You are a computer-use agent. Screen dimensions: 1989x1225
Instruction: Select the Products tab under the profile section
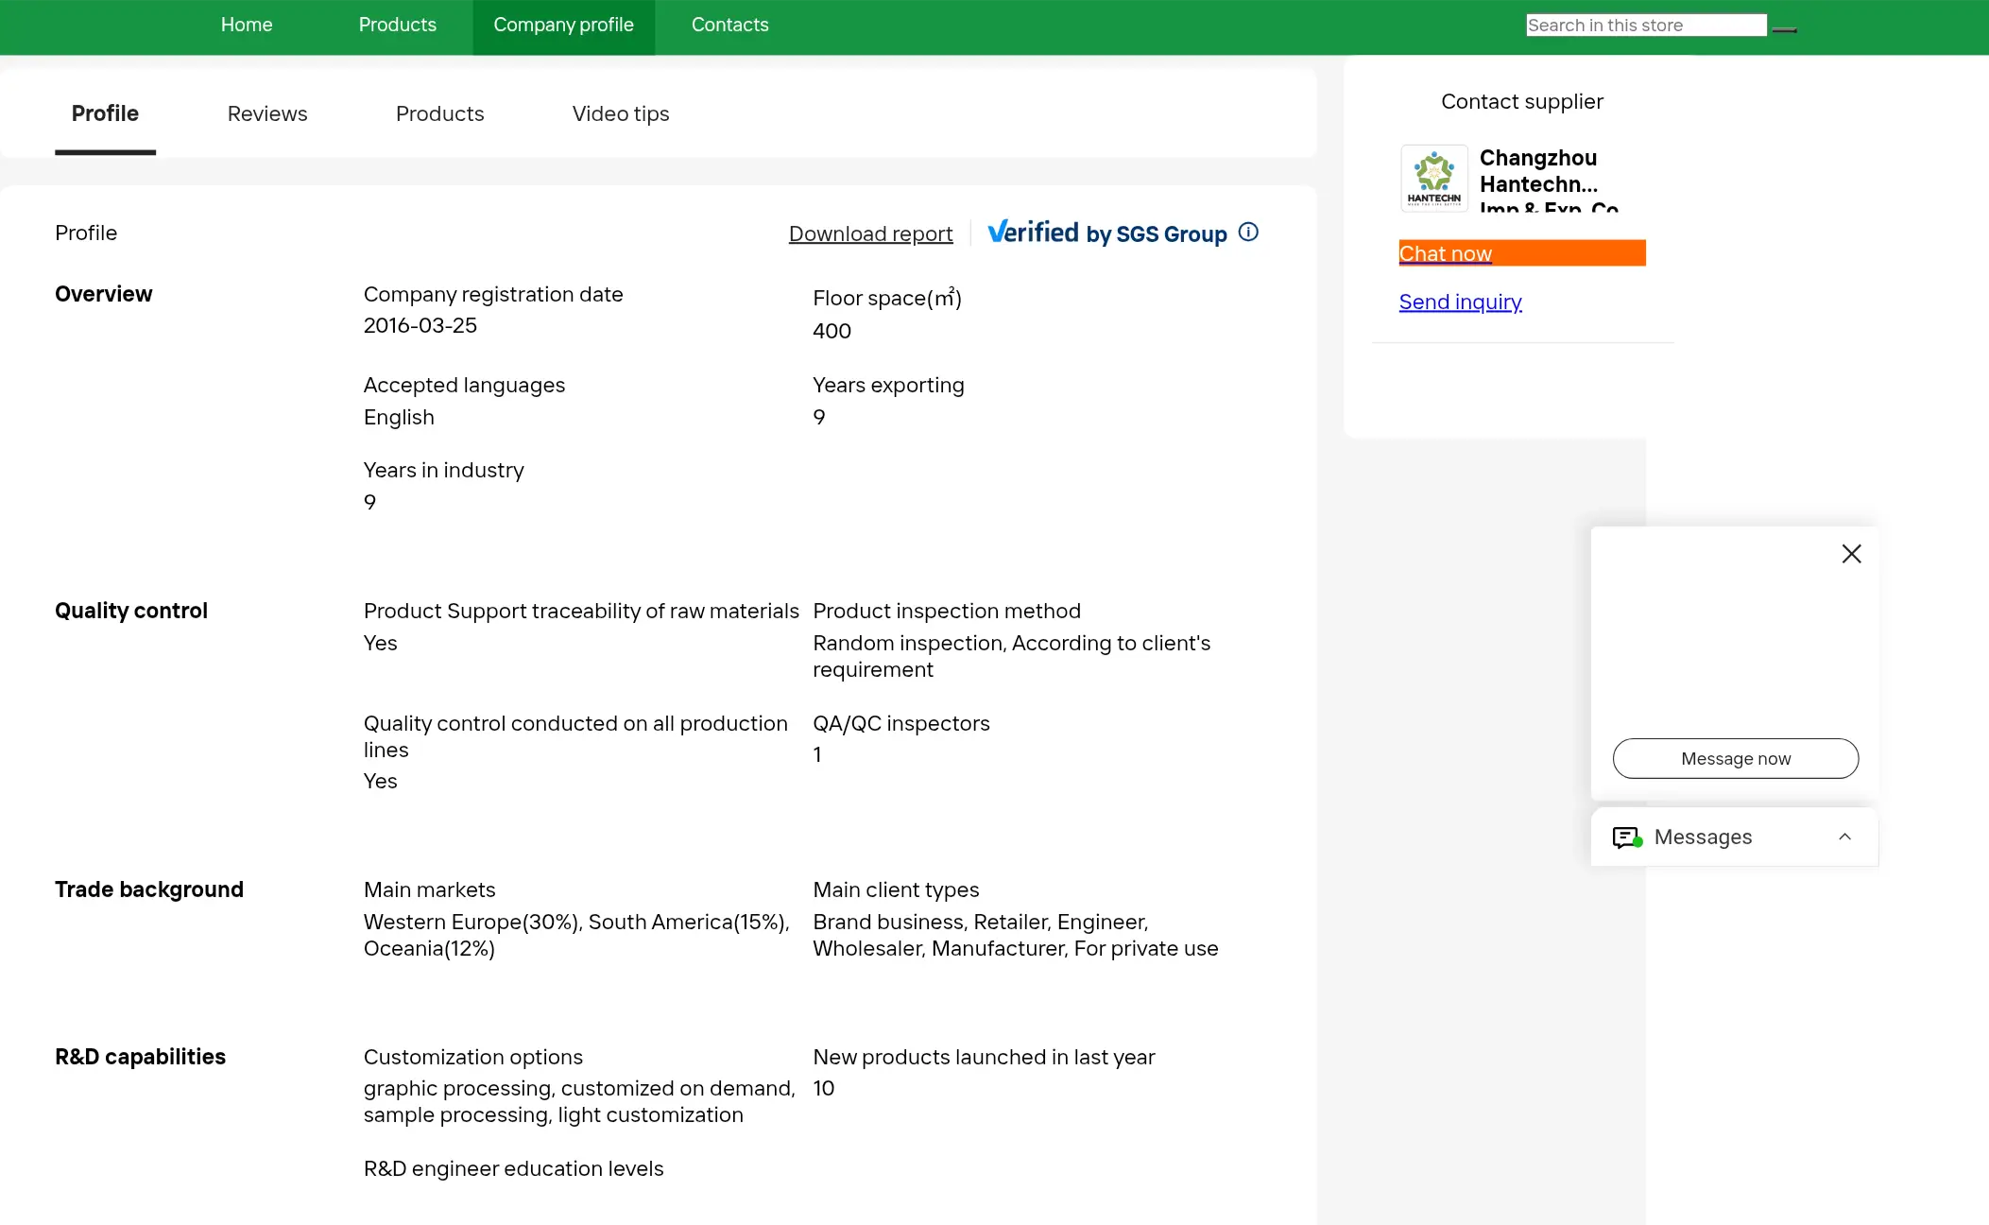coord(439,113)
